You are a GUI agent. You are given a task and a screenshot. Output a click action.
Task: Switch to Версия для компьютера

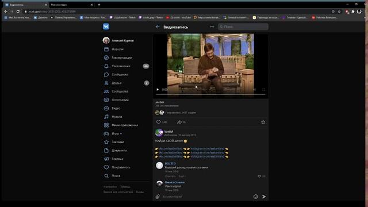coord(118,192)
